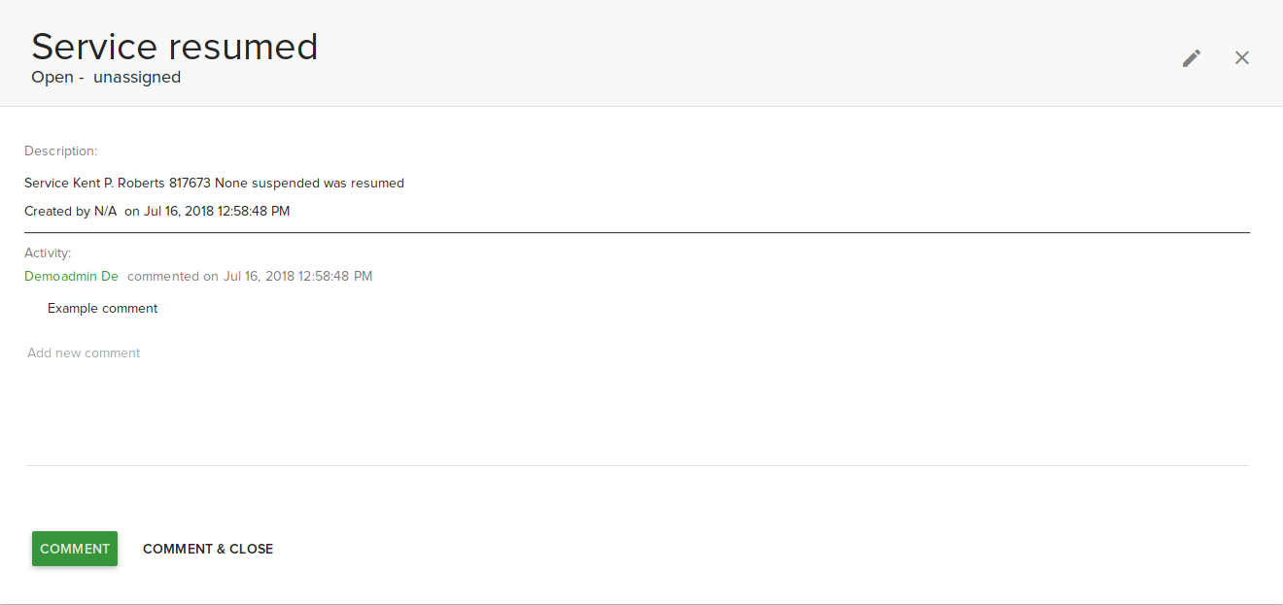The image size is (1283, 605).
Task: Click the Service resumed title
Action: pos(175,47)
